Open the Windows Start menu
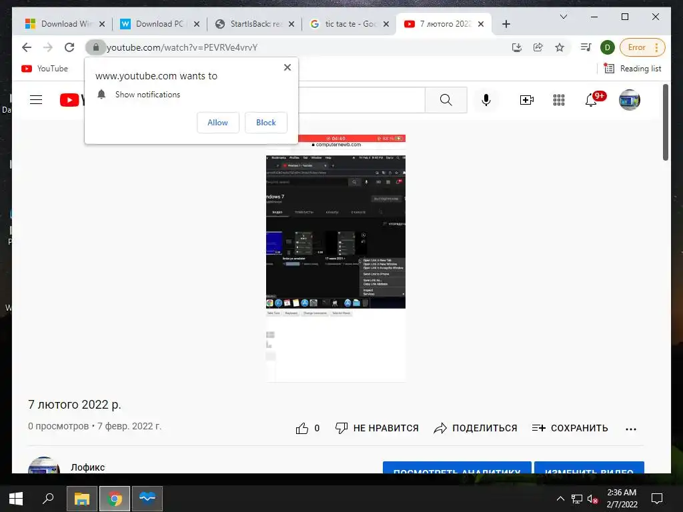Screen dimensions: 683x512 click(16, 499)
